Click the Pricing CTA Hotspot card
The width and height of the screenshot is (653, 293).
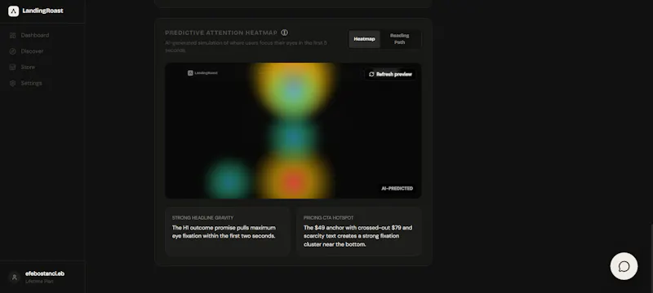click(x=359, y=231)
